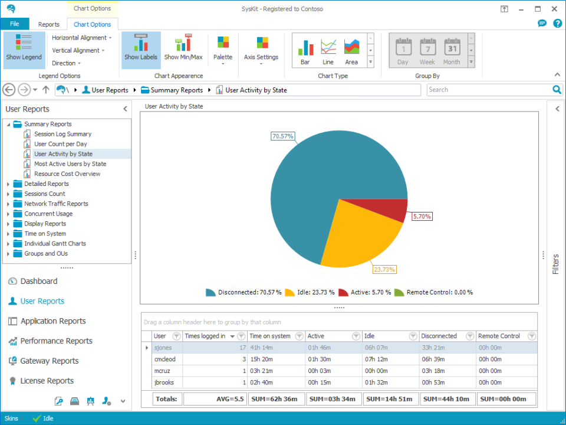The width and height of the screenshot is (566, 425).
Task: Open the Axis Settings icon
Action: tap(261, 44)
